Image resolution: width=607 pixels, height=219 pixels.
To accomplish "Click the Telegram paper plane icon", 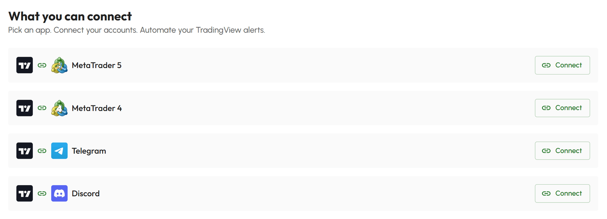I will pyautogui.click(x=59, y=151).
